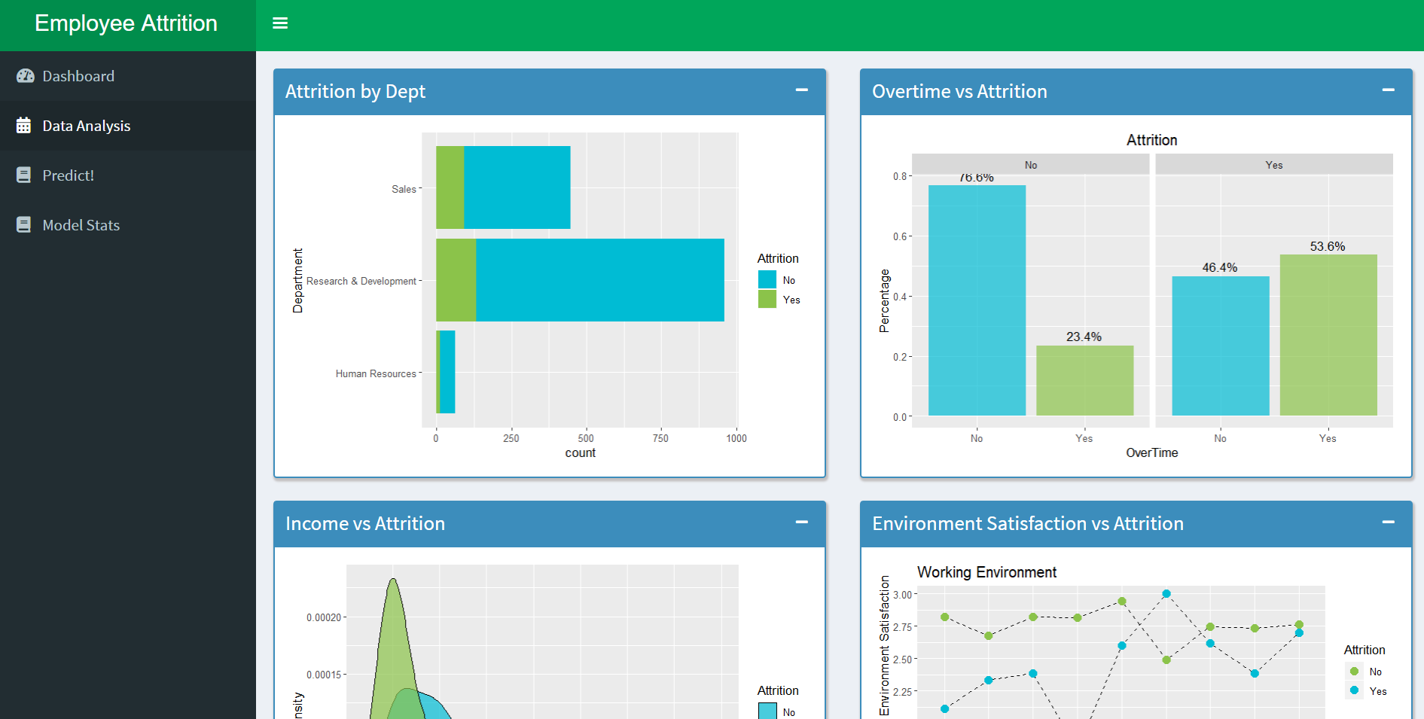Click the Data Analysis calendar icon
This screenshot has height=719, width=1424.
tap(24, 126)
